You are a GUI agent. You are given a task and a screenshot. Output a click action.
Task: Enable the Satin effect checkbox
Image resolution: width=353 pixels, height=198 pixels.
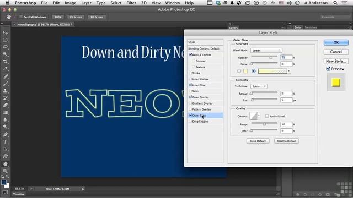(190, 91)
